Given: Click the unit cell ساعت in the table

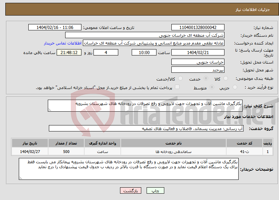Looking at the screenshot, I should click(102, 152).
